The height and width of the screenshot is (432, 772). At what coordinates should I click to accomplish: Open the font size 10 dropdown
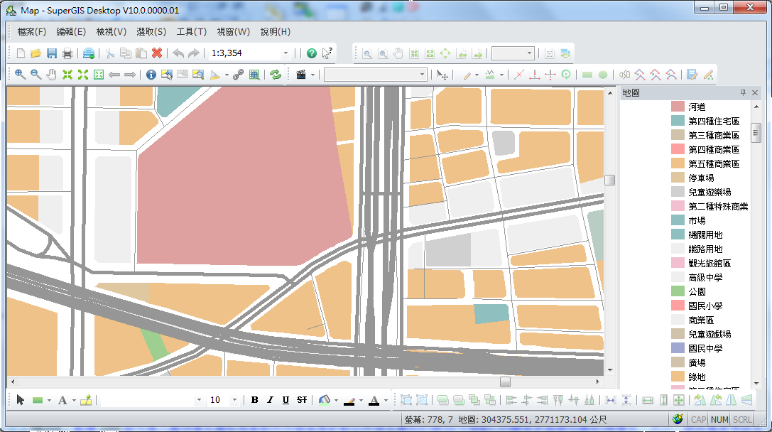[x=235, y=400]
